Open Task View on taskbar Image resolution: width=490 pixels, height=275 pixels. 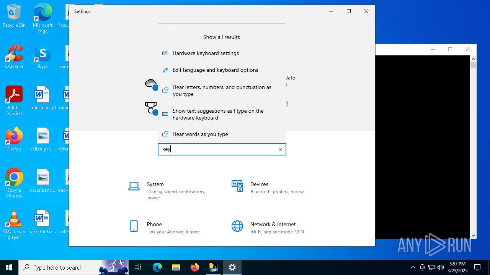click(138, 267)
